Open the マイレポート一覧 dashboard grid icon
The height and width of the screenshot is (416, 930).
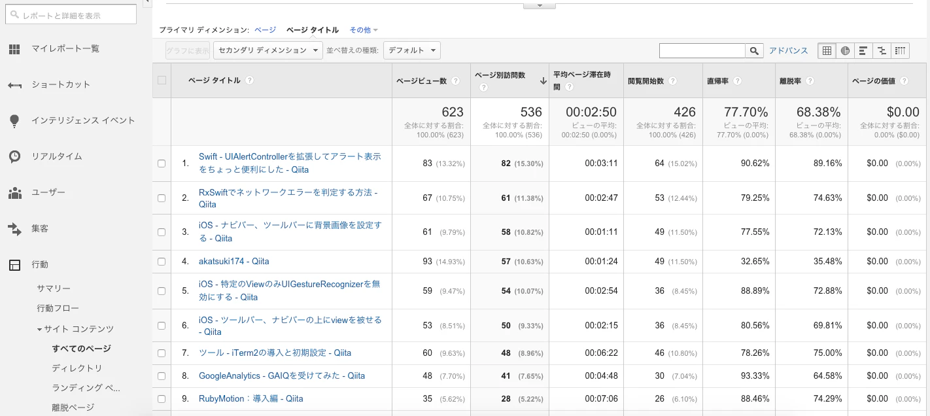pyautogui.click(x=14, y=49)
